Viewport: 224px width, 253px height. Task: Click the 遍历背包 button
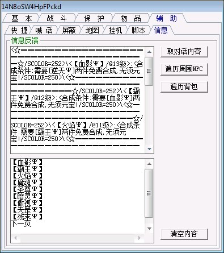(x=184, y=87)
